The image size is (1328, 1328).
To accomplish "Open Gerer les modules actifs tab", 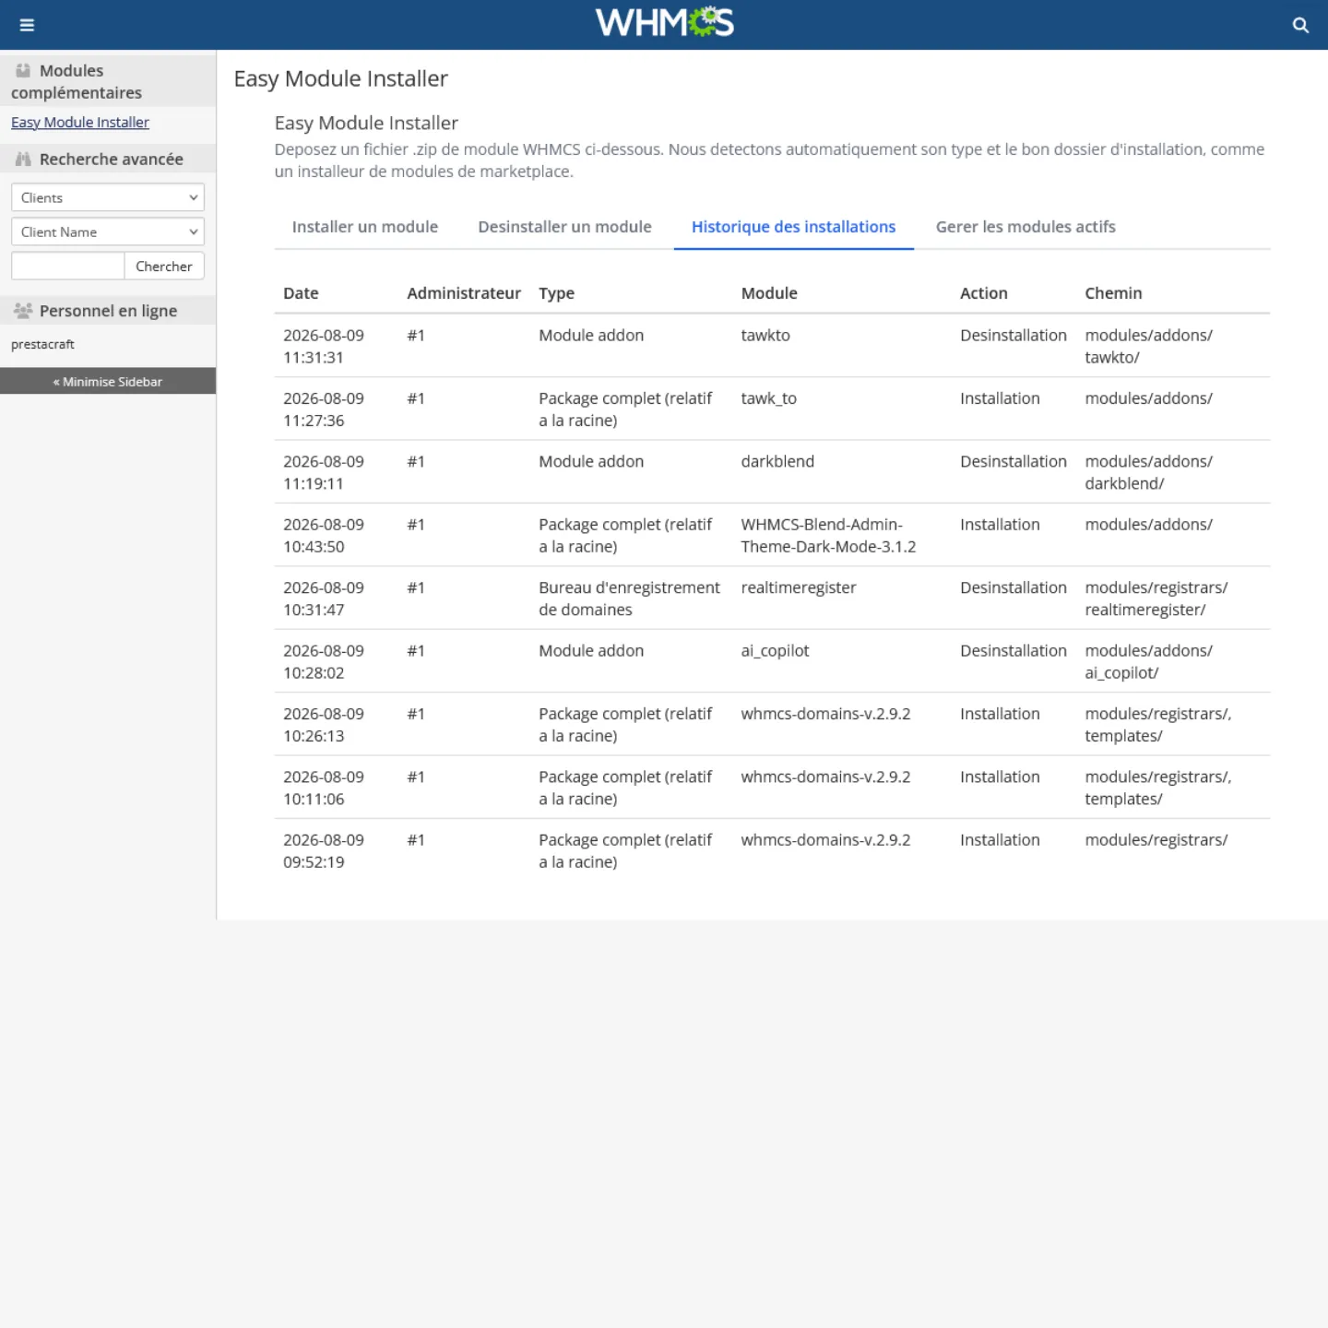I will (1026, 227).
